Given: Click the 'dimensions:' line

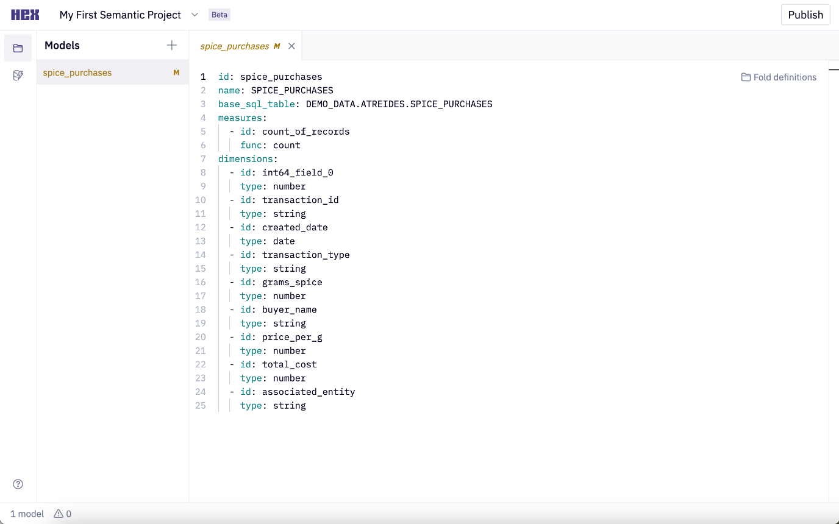Looking at the screenshot, I should pos(248,159).
